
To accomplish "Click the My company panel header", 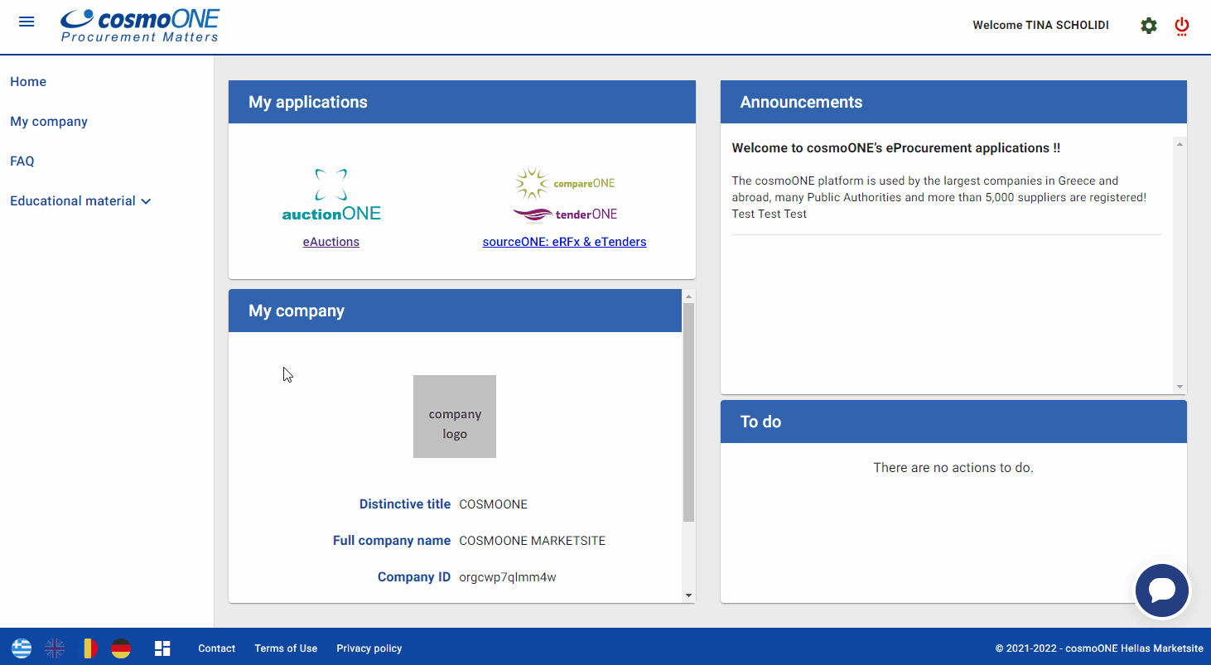I will (x=455, y=311).
